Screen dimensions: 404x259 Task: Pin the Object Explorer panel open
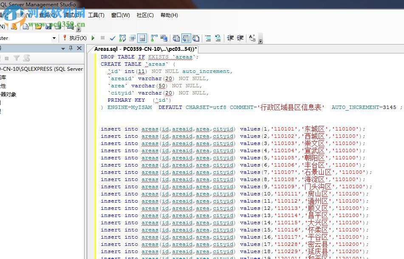(x=72, y=48)
